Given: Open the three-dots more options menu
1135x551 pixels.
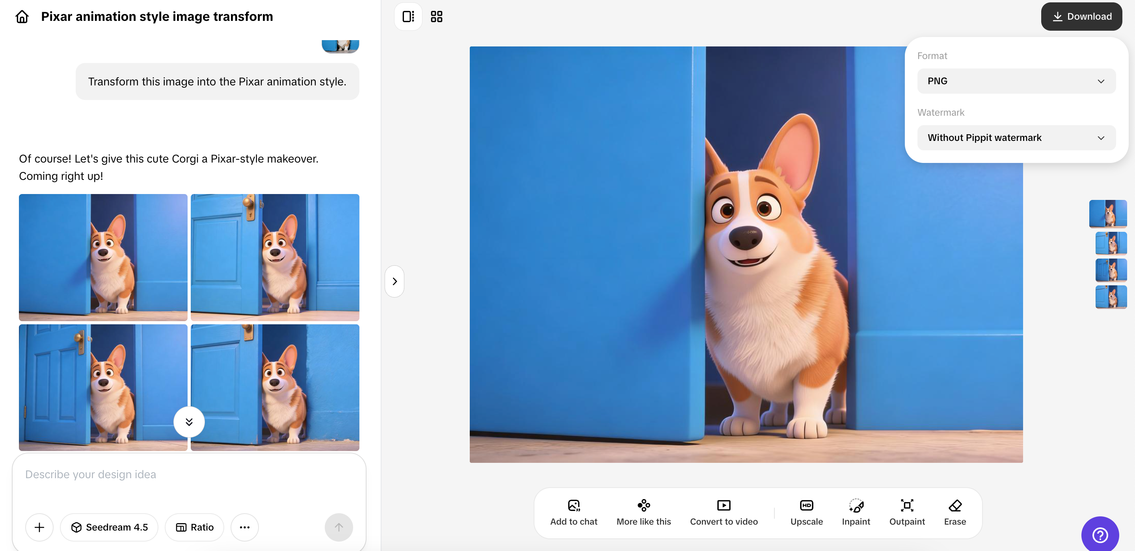Looking at the screenshot, I should pyautogui.click(x=244, y=527).
